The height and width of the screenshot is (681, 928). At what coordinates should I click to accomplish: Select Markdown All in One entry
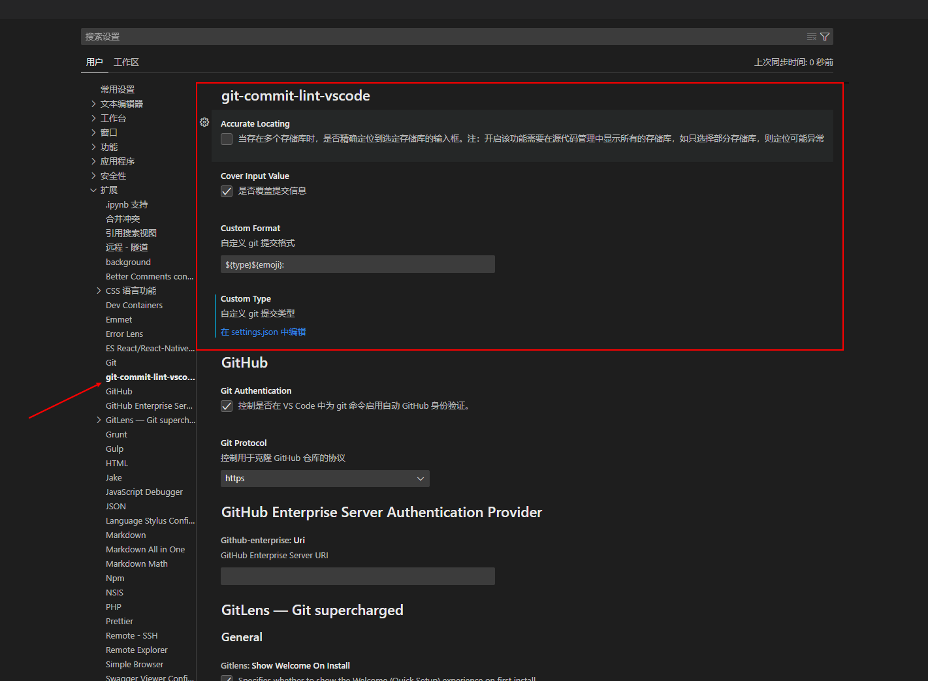click(145, 549)
